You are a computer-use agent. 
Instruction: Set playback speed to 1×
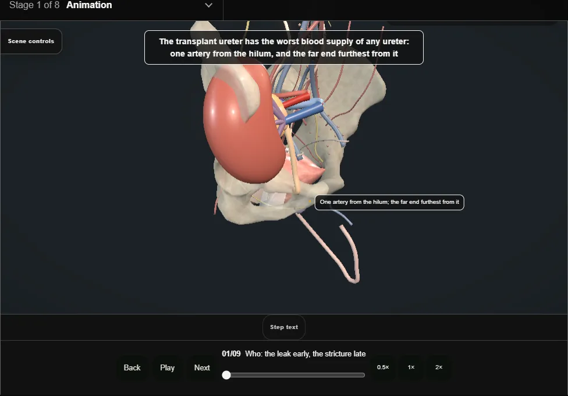[x=411, y=367]
